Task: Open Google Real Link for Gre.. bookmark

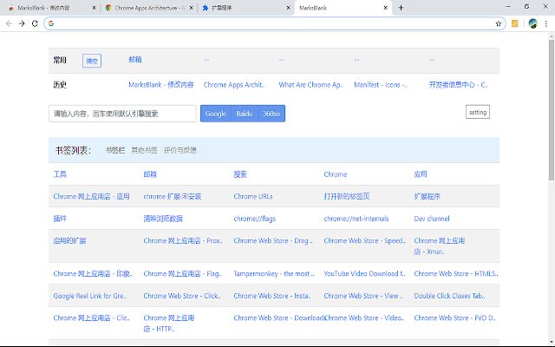Action: (90, 296)
